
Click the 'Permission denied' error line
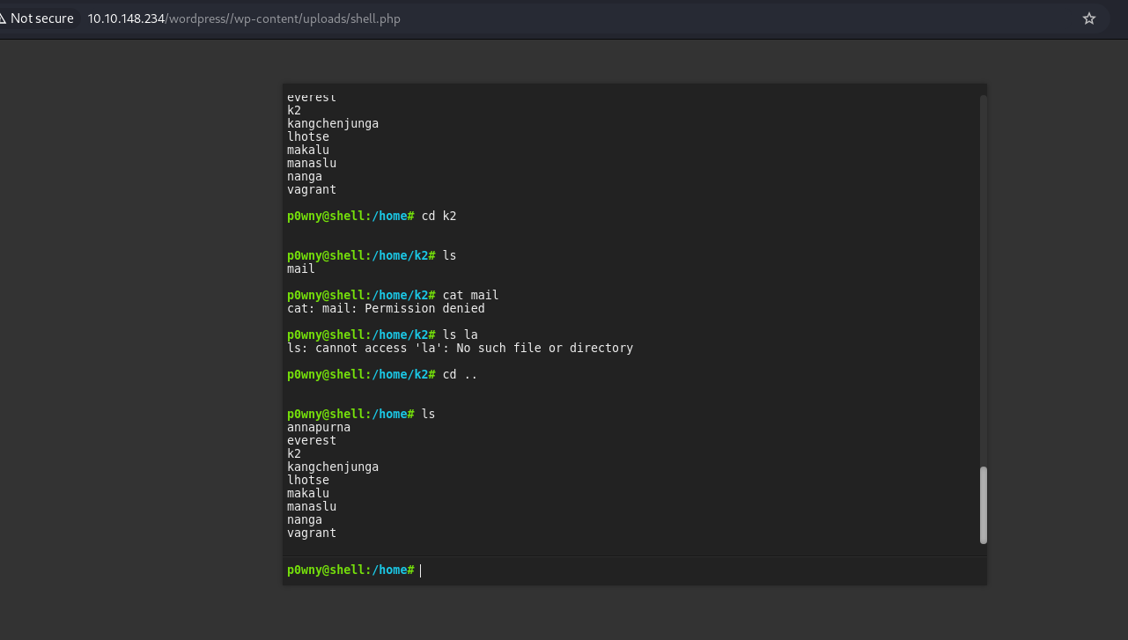pos(386,308)
